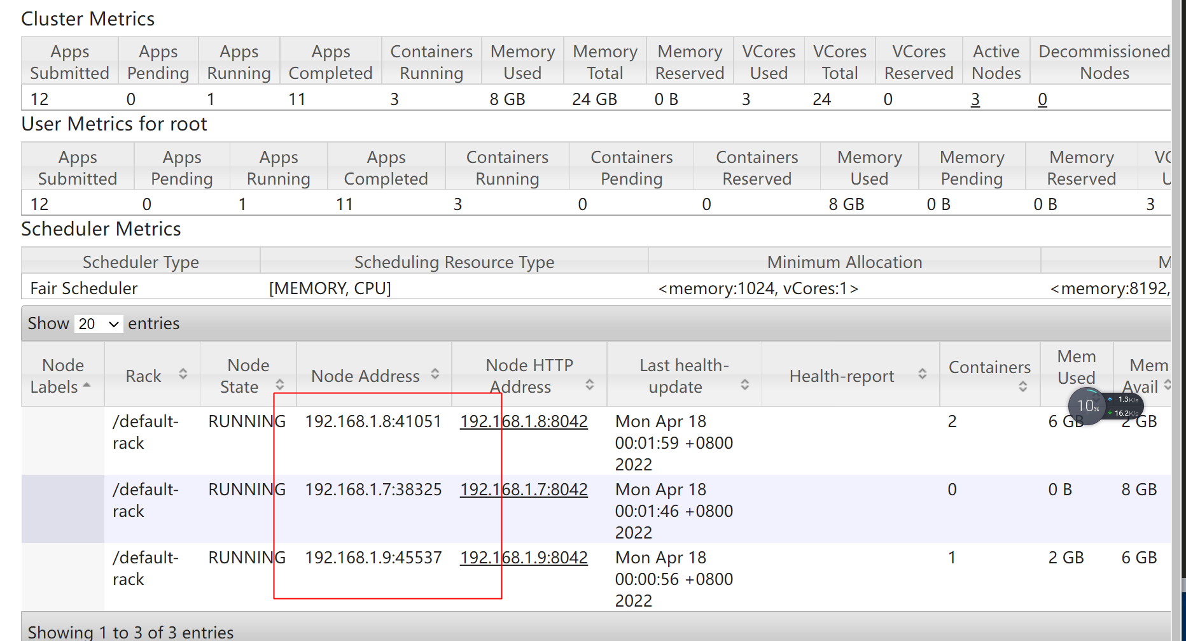
Task: Click /default-rack in 192.168.1.9 row
Action: (x=146, y=568)
